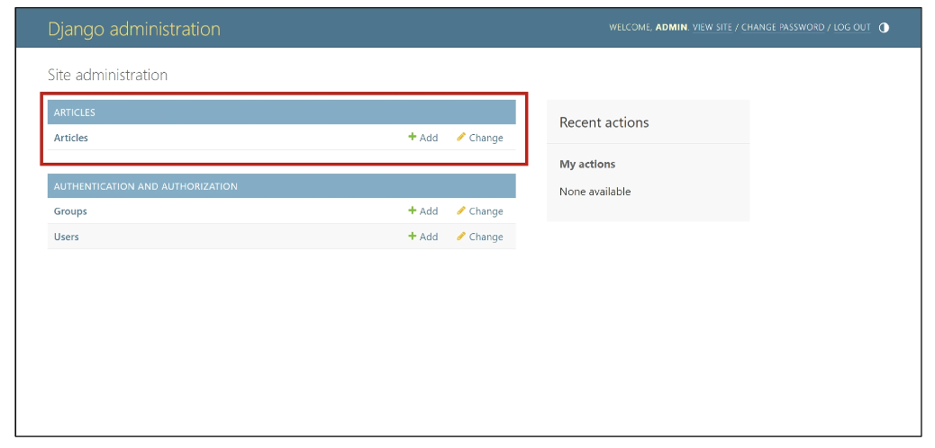Open the Articles model link
This screenshot has height=448, width=935.
[71, 138]
